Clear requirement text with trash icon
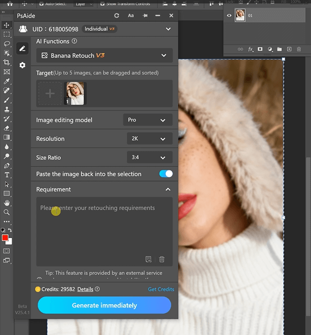311x335 pixels. 162,260
